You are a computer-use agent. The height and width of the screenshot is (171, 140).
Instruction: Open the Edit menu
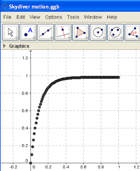pyautogui.click(x=21, y=17)
